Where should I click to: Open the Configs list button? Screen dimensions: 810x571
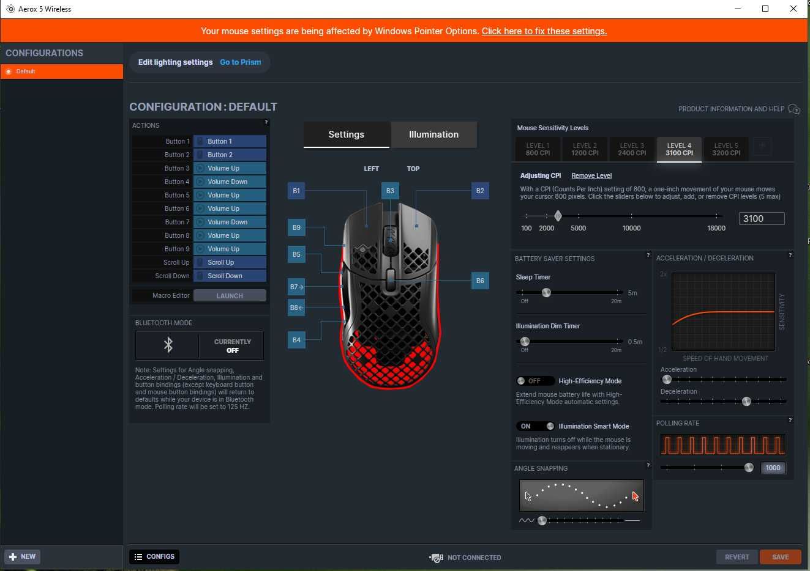pyautogui.click(x=154, y=556)
